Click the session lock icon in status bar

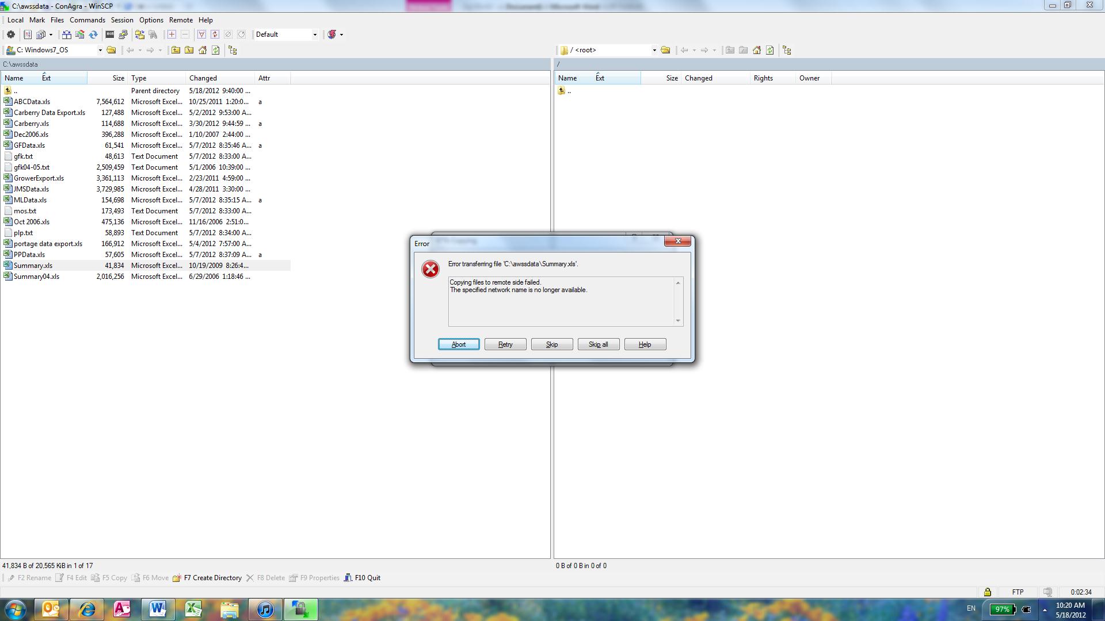(x=987, y=592)
